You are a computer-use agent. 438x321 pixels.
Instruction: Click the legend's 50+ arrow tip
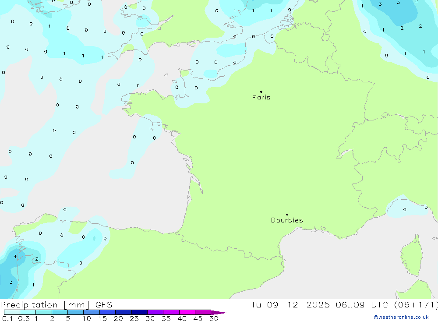point(219,312)
